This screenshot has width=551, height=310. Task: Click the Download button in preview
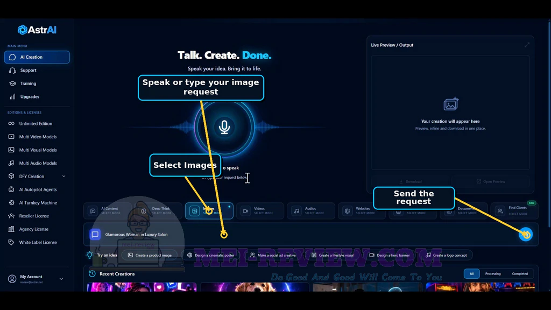pyautogui.click(x=411, y=181)
